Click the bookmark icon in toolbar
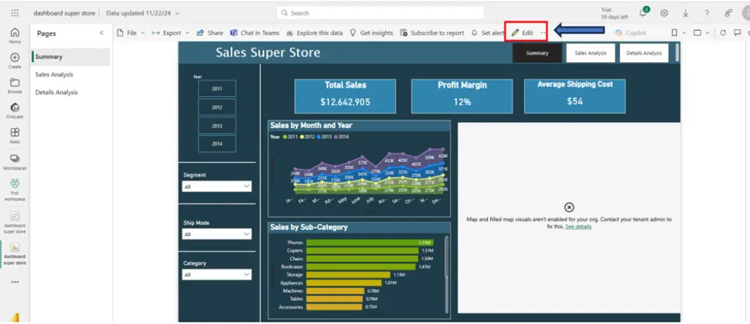 674,33
